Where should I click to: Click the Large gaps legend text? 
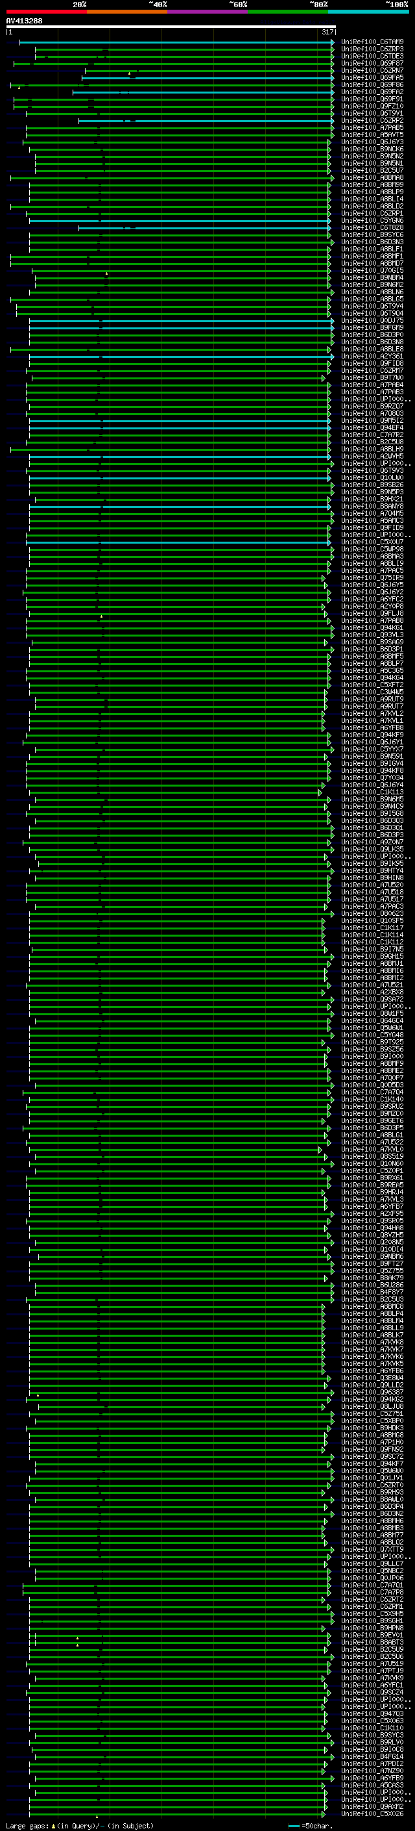[27, 1825]
